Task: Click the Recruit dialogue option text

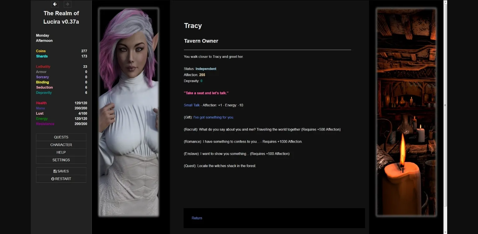Action: pos(262,130)
